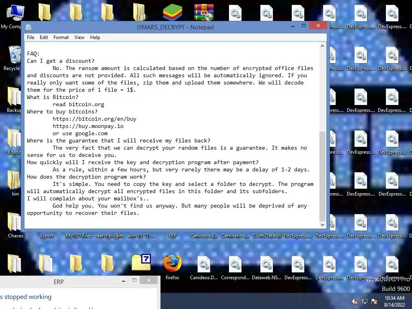Click Notepad's scrollbar down arrow
The width and height of the screenshot is (412, 309).
pos(322,225)
